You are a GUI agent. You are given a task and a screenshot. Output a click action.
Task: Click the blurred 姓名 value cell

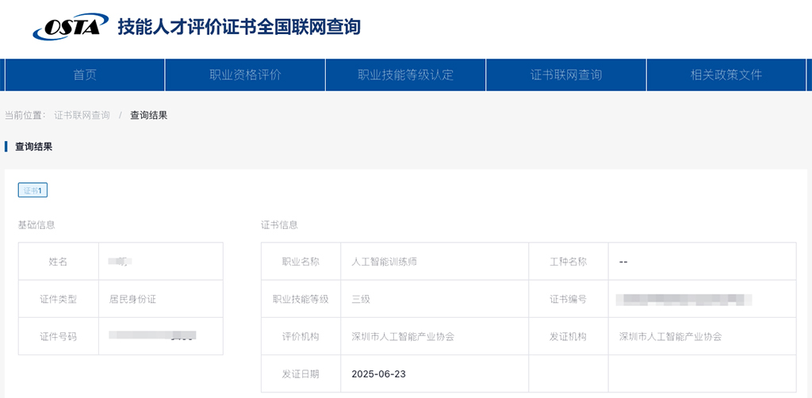(121, 262)
